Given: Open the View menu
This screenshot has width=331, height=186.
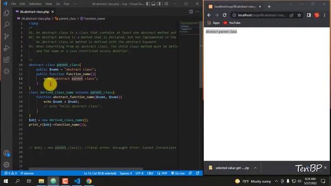Looking at the screenshot, I should pos(49,4).
